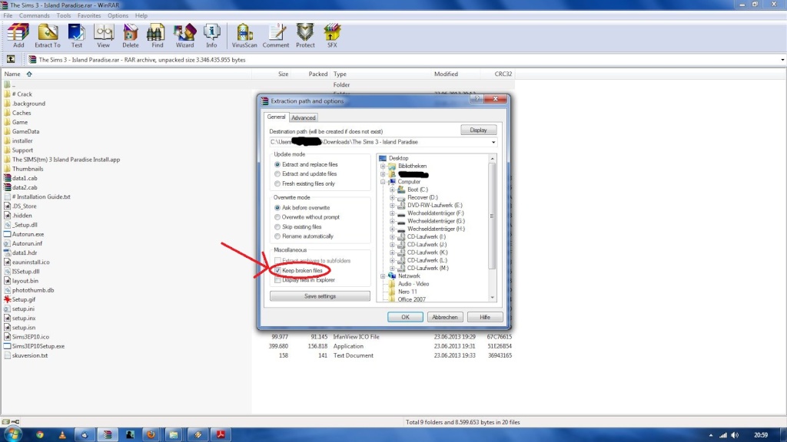
Task: Expand Wechseldatenträger (F:) node
Action: coord(392,213)
